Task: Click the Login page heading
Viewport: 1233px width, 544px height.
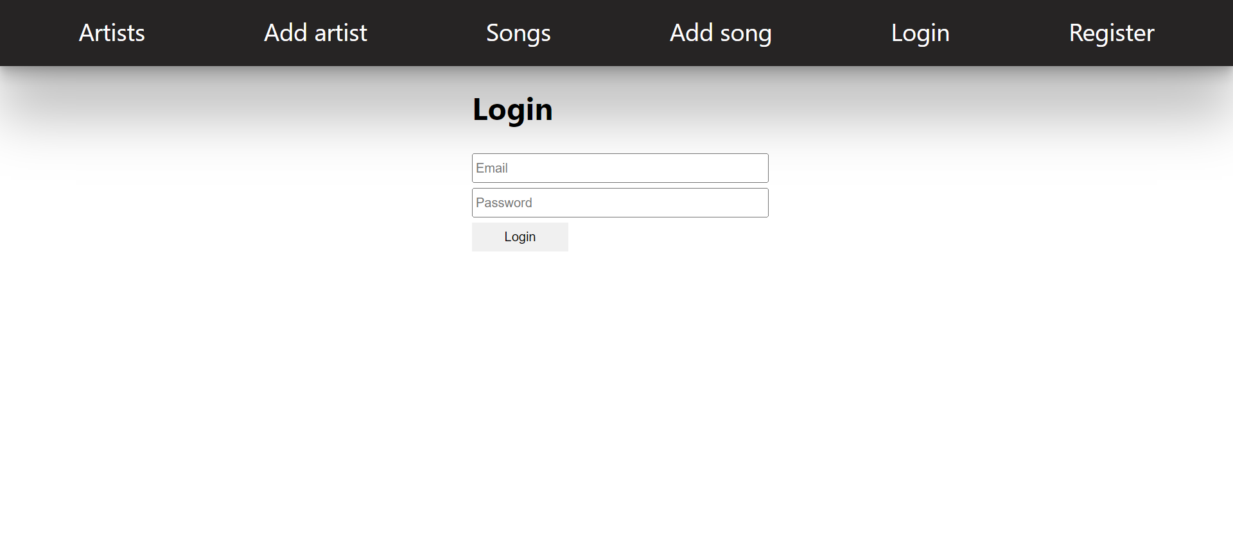Action: (512, 109)
